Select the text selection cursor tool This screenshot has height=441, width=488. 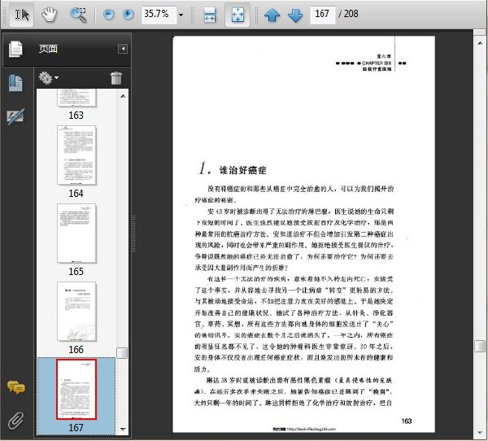[21, 14]
